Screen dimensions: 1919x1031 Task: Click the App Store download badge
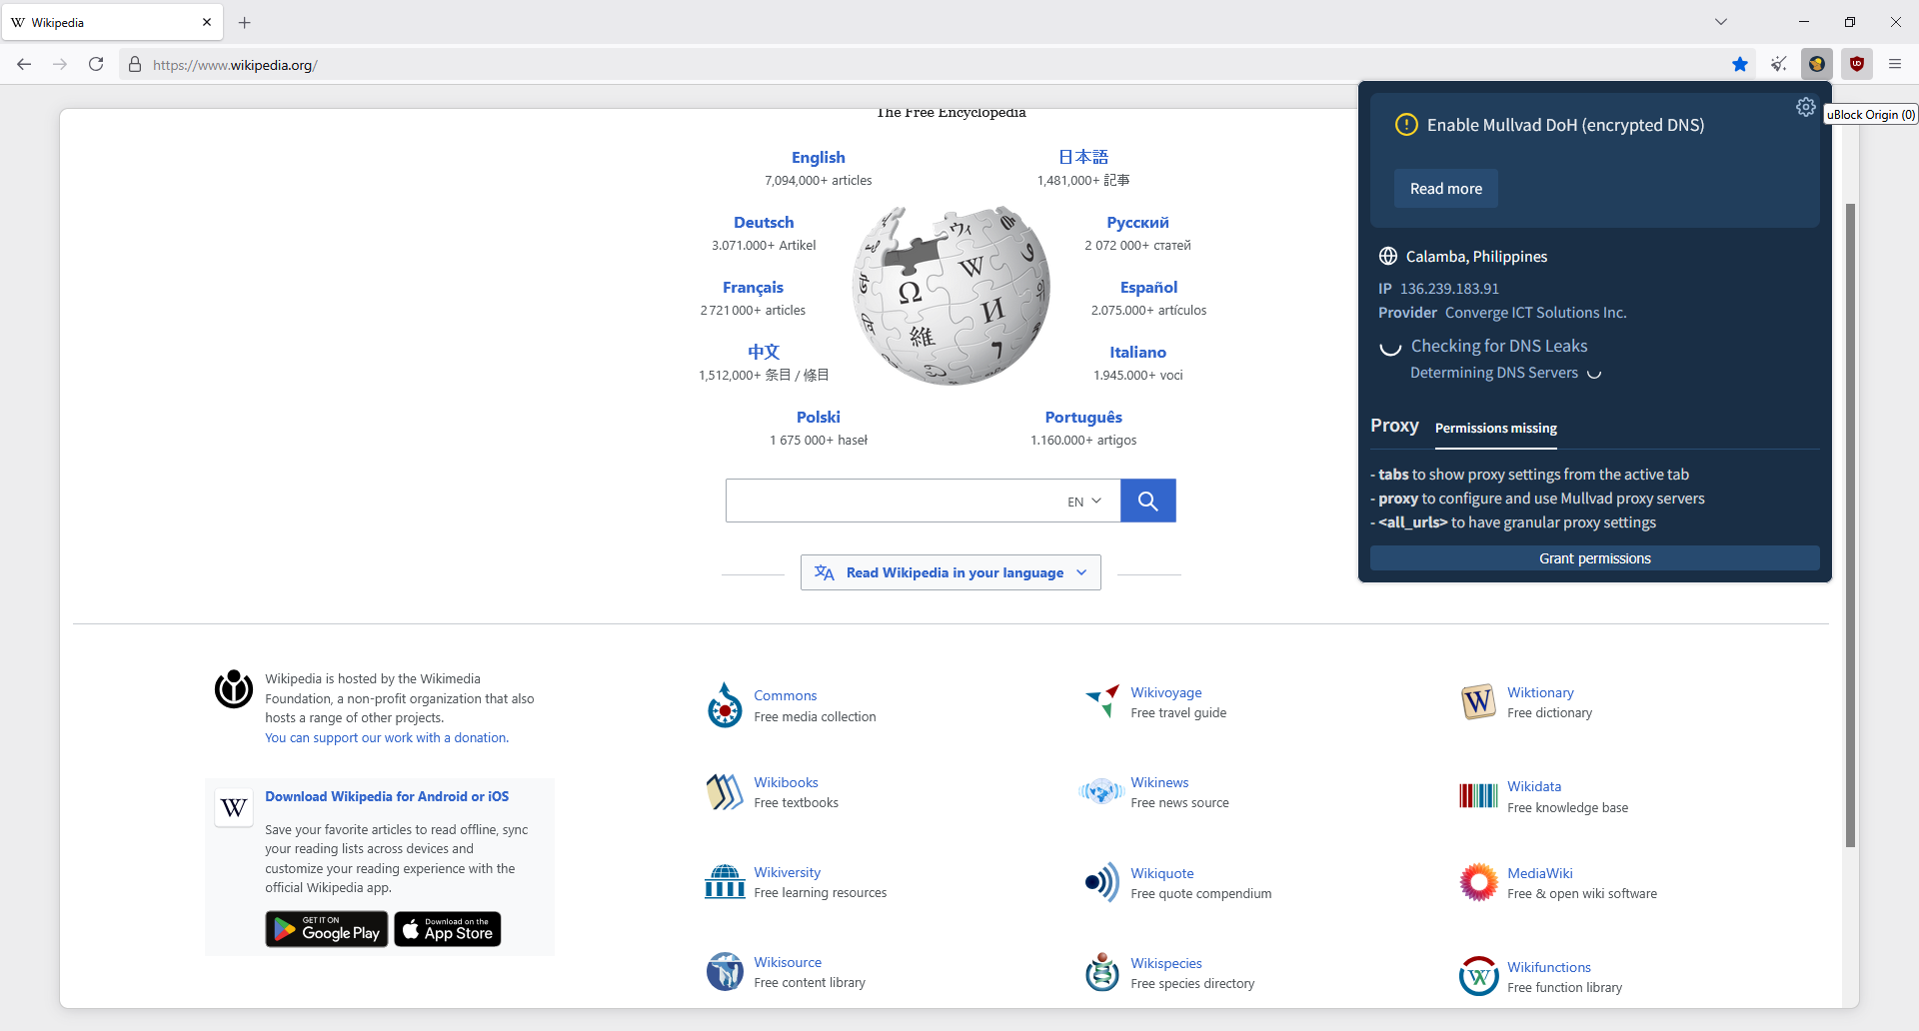[448, 929]
